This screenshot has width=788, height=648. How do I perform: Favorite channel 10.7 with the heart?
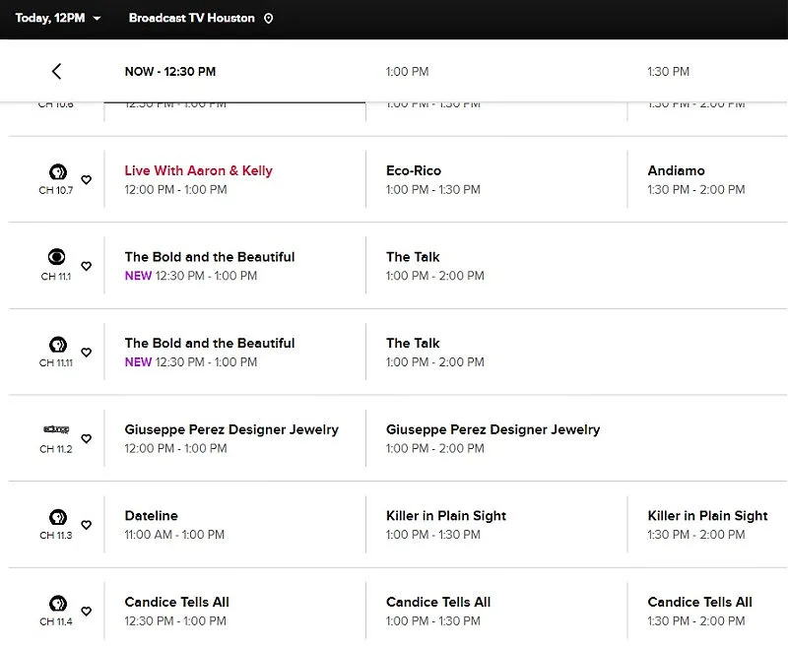[x=86, y=180]
